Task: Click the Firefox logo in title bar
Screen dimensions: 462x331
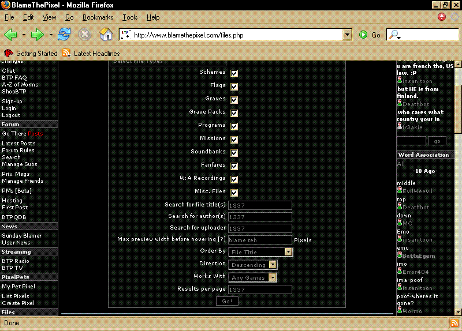Action: (x=6, y=5)
